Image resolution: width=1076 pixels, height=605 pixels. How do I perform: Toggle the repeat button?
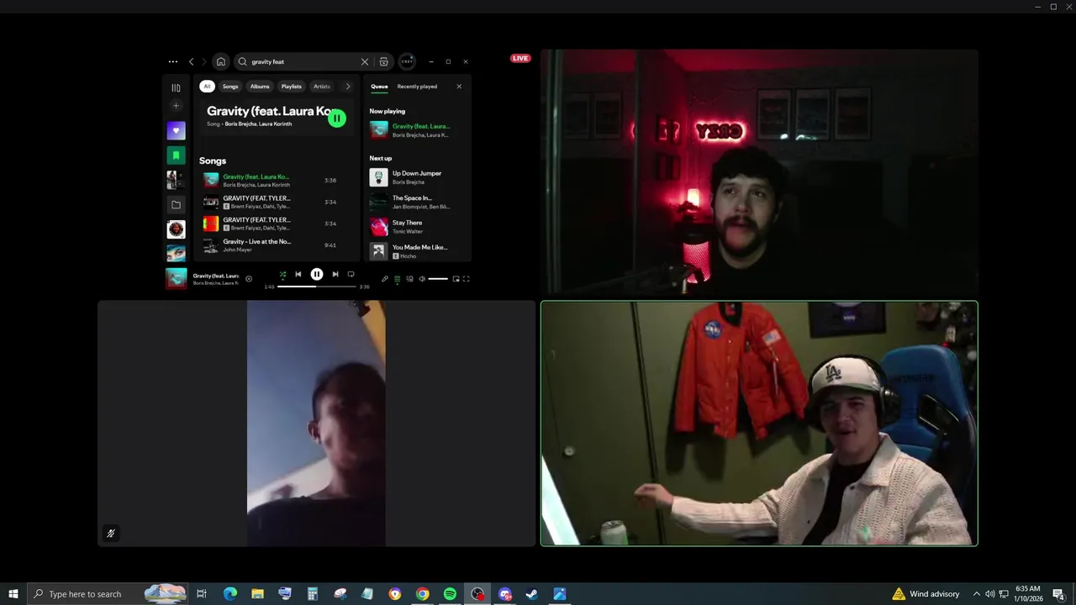pos(351,274)
